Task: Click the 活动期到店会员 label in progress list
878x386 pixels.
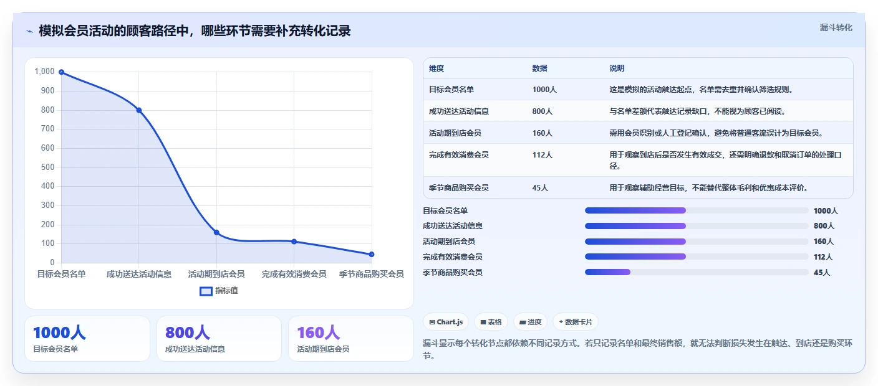Action: pos(449,242)
